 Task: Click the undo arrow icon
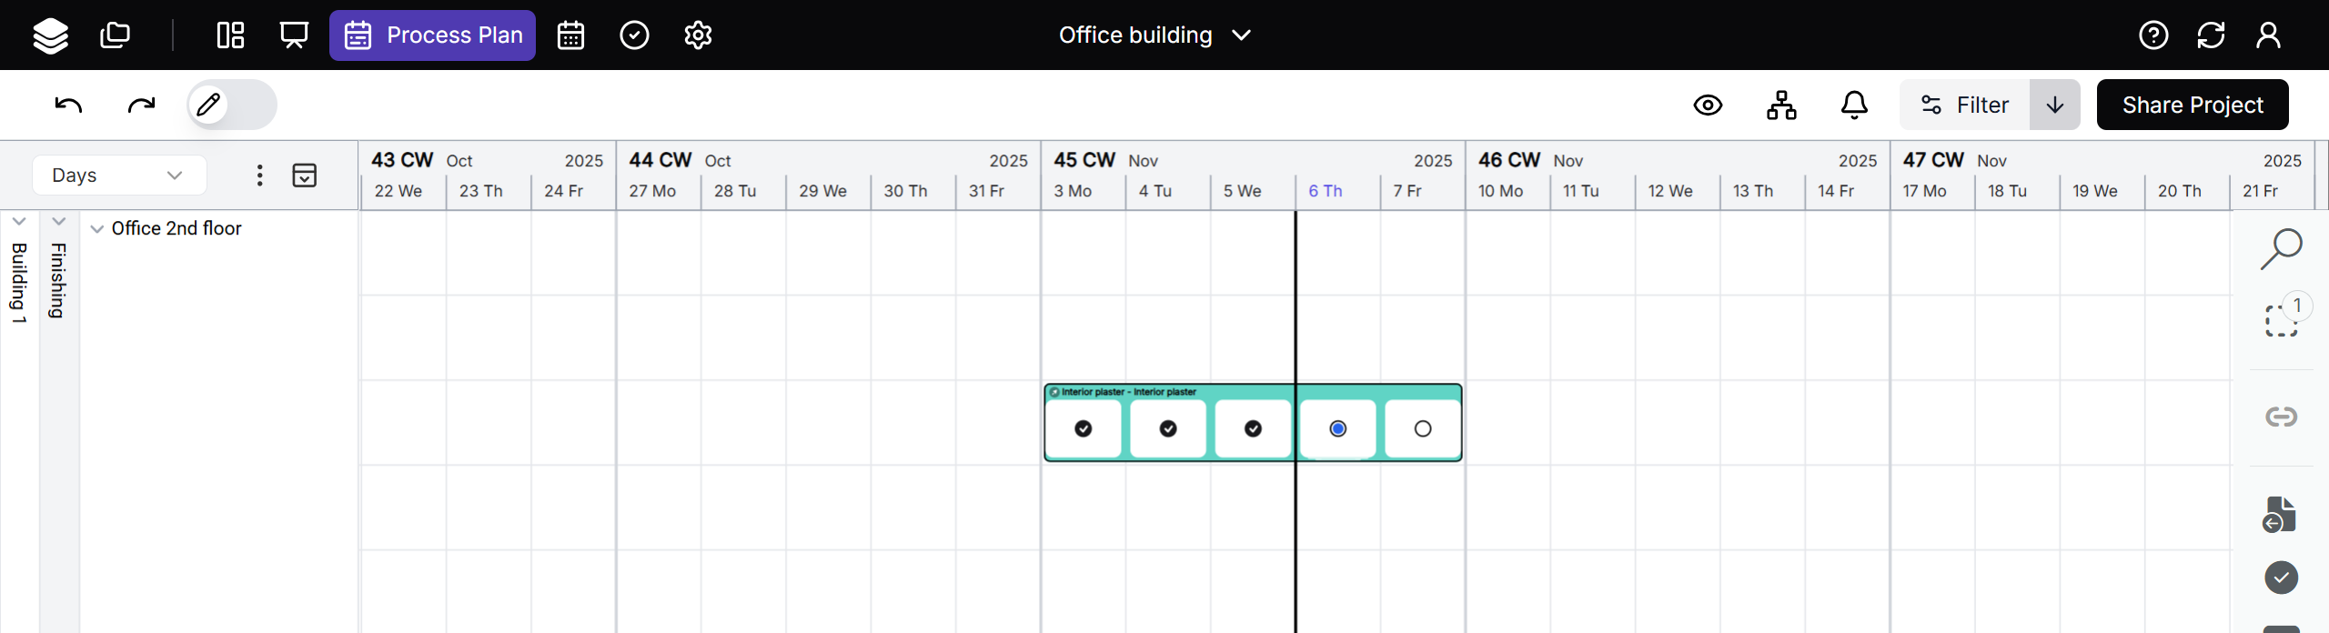pyautogui.click(x=68, y=105)
